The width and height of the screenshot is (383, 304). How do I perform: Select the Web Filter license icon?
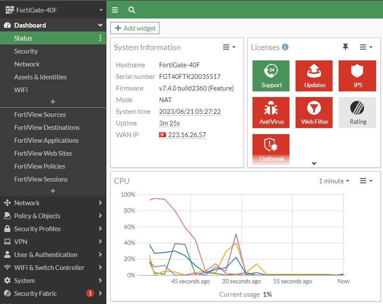pos(314,113)
